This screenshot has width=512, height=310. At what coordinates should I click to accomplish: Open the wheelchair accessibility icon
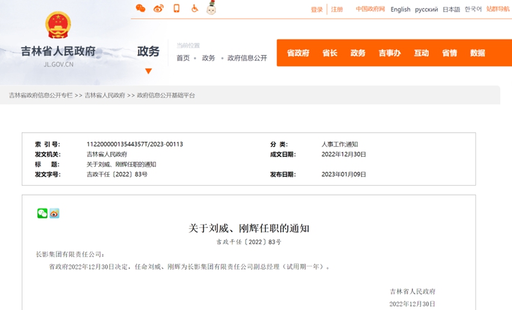(x=195, y=8)
